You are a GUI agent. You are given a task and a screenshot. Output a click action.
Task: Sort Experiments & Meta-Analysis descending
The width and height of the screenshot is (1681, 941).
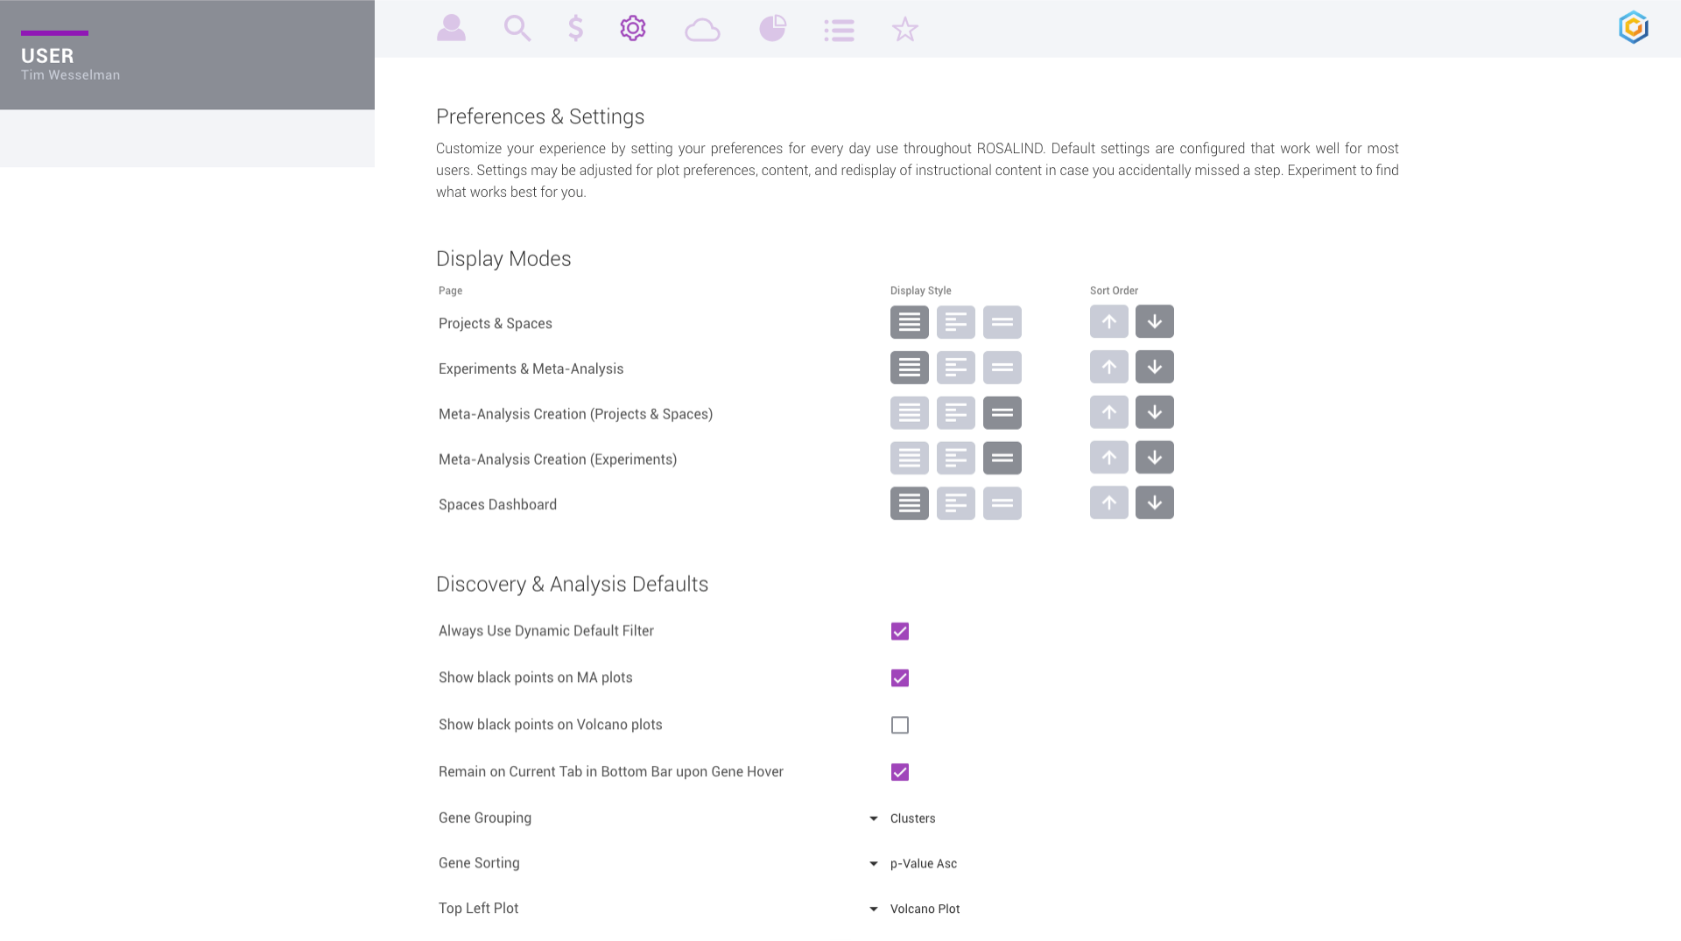(x=1155, y=367)
